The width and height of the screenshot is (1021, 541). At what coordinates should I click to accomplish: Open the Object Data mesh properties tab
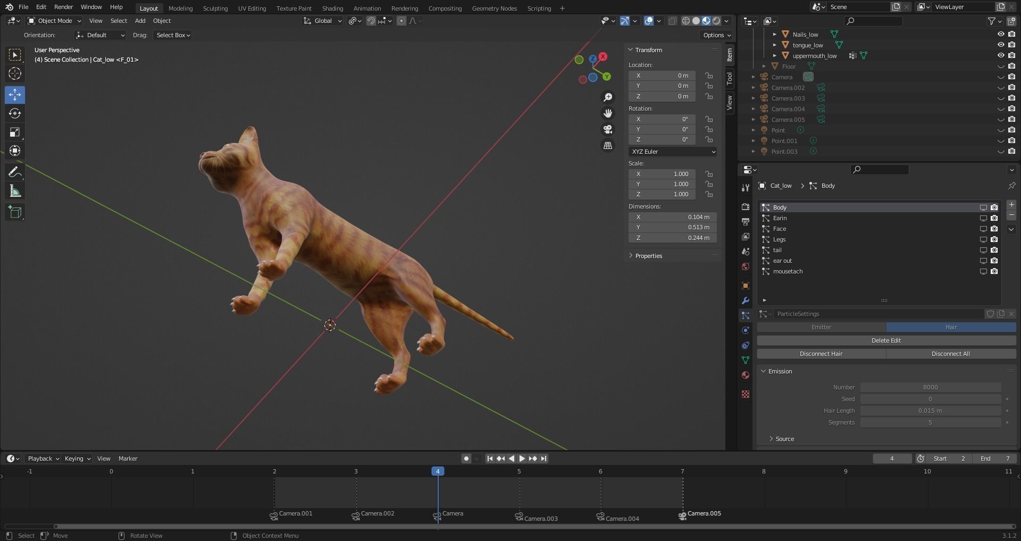coord(746,360)
